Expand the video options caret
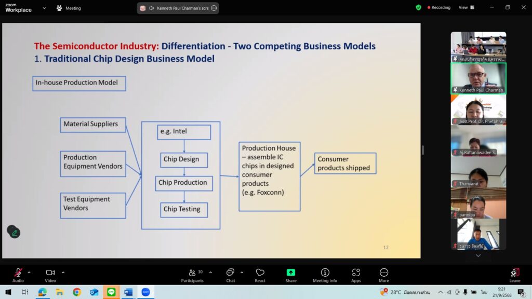This screenshot has width=532, height=299. coord(63,272)
